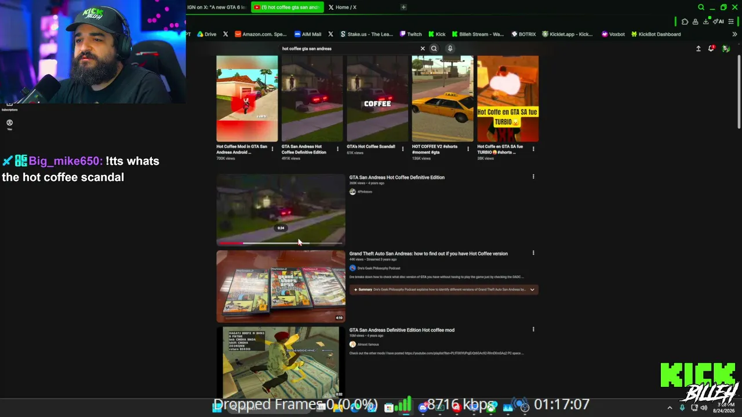Viewport: 742px width, 417px height.
Task: Open the X bookmark right of AIM Mail
Action: pos(330,34)
